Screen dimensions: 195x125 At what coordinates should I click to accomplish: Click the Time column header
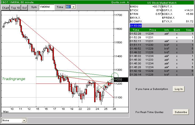click(136, 30)
